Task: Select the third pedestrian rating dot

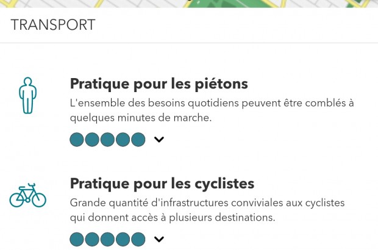Action: pos(107,140)
